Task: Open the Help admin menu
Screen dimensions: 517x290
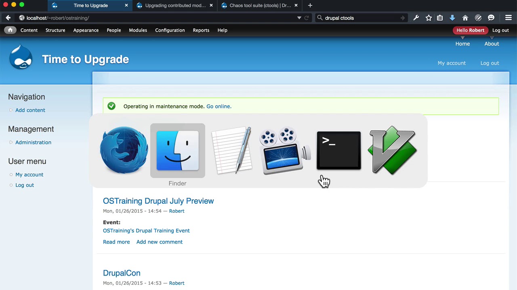Action: (x=223, y=30)
